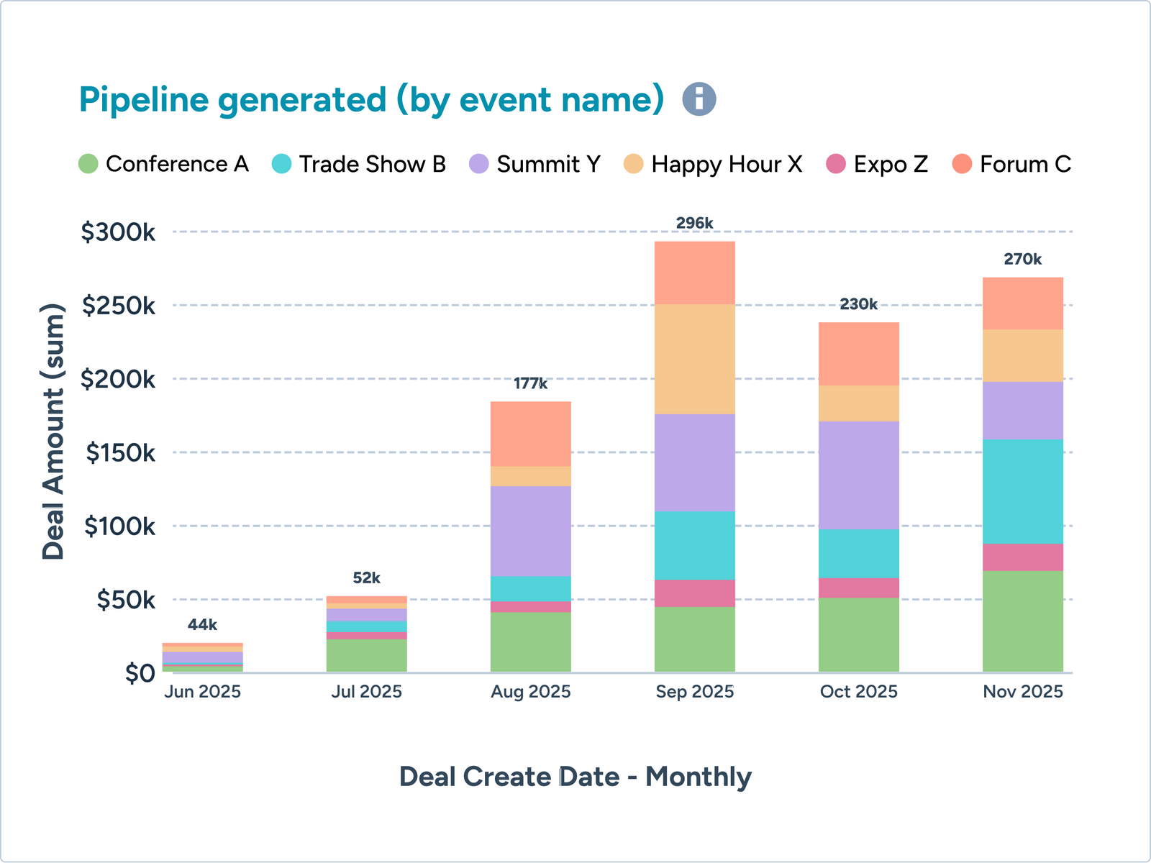The image size is (1151, 863).
Task: Toggle the Conference A legend series
Action: coord(88,164)
